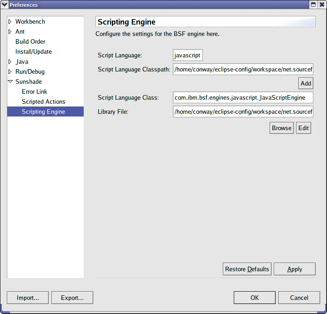This screenshot has width=327, height=314.
Task: Select Build Order preference page
Action: [x=30, y=42]
